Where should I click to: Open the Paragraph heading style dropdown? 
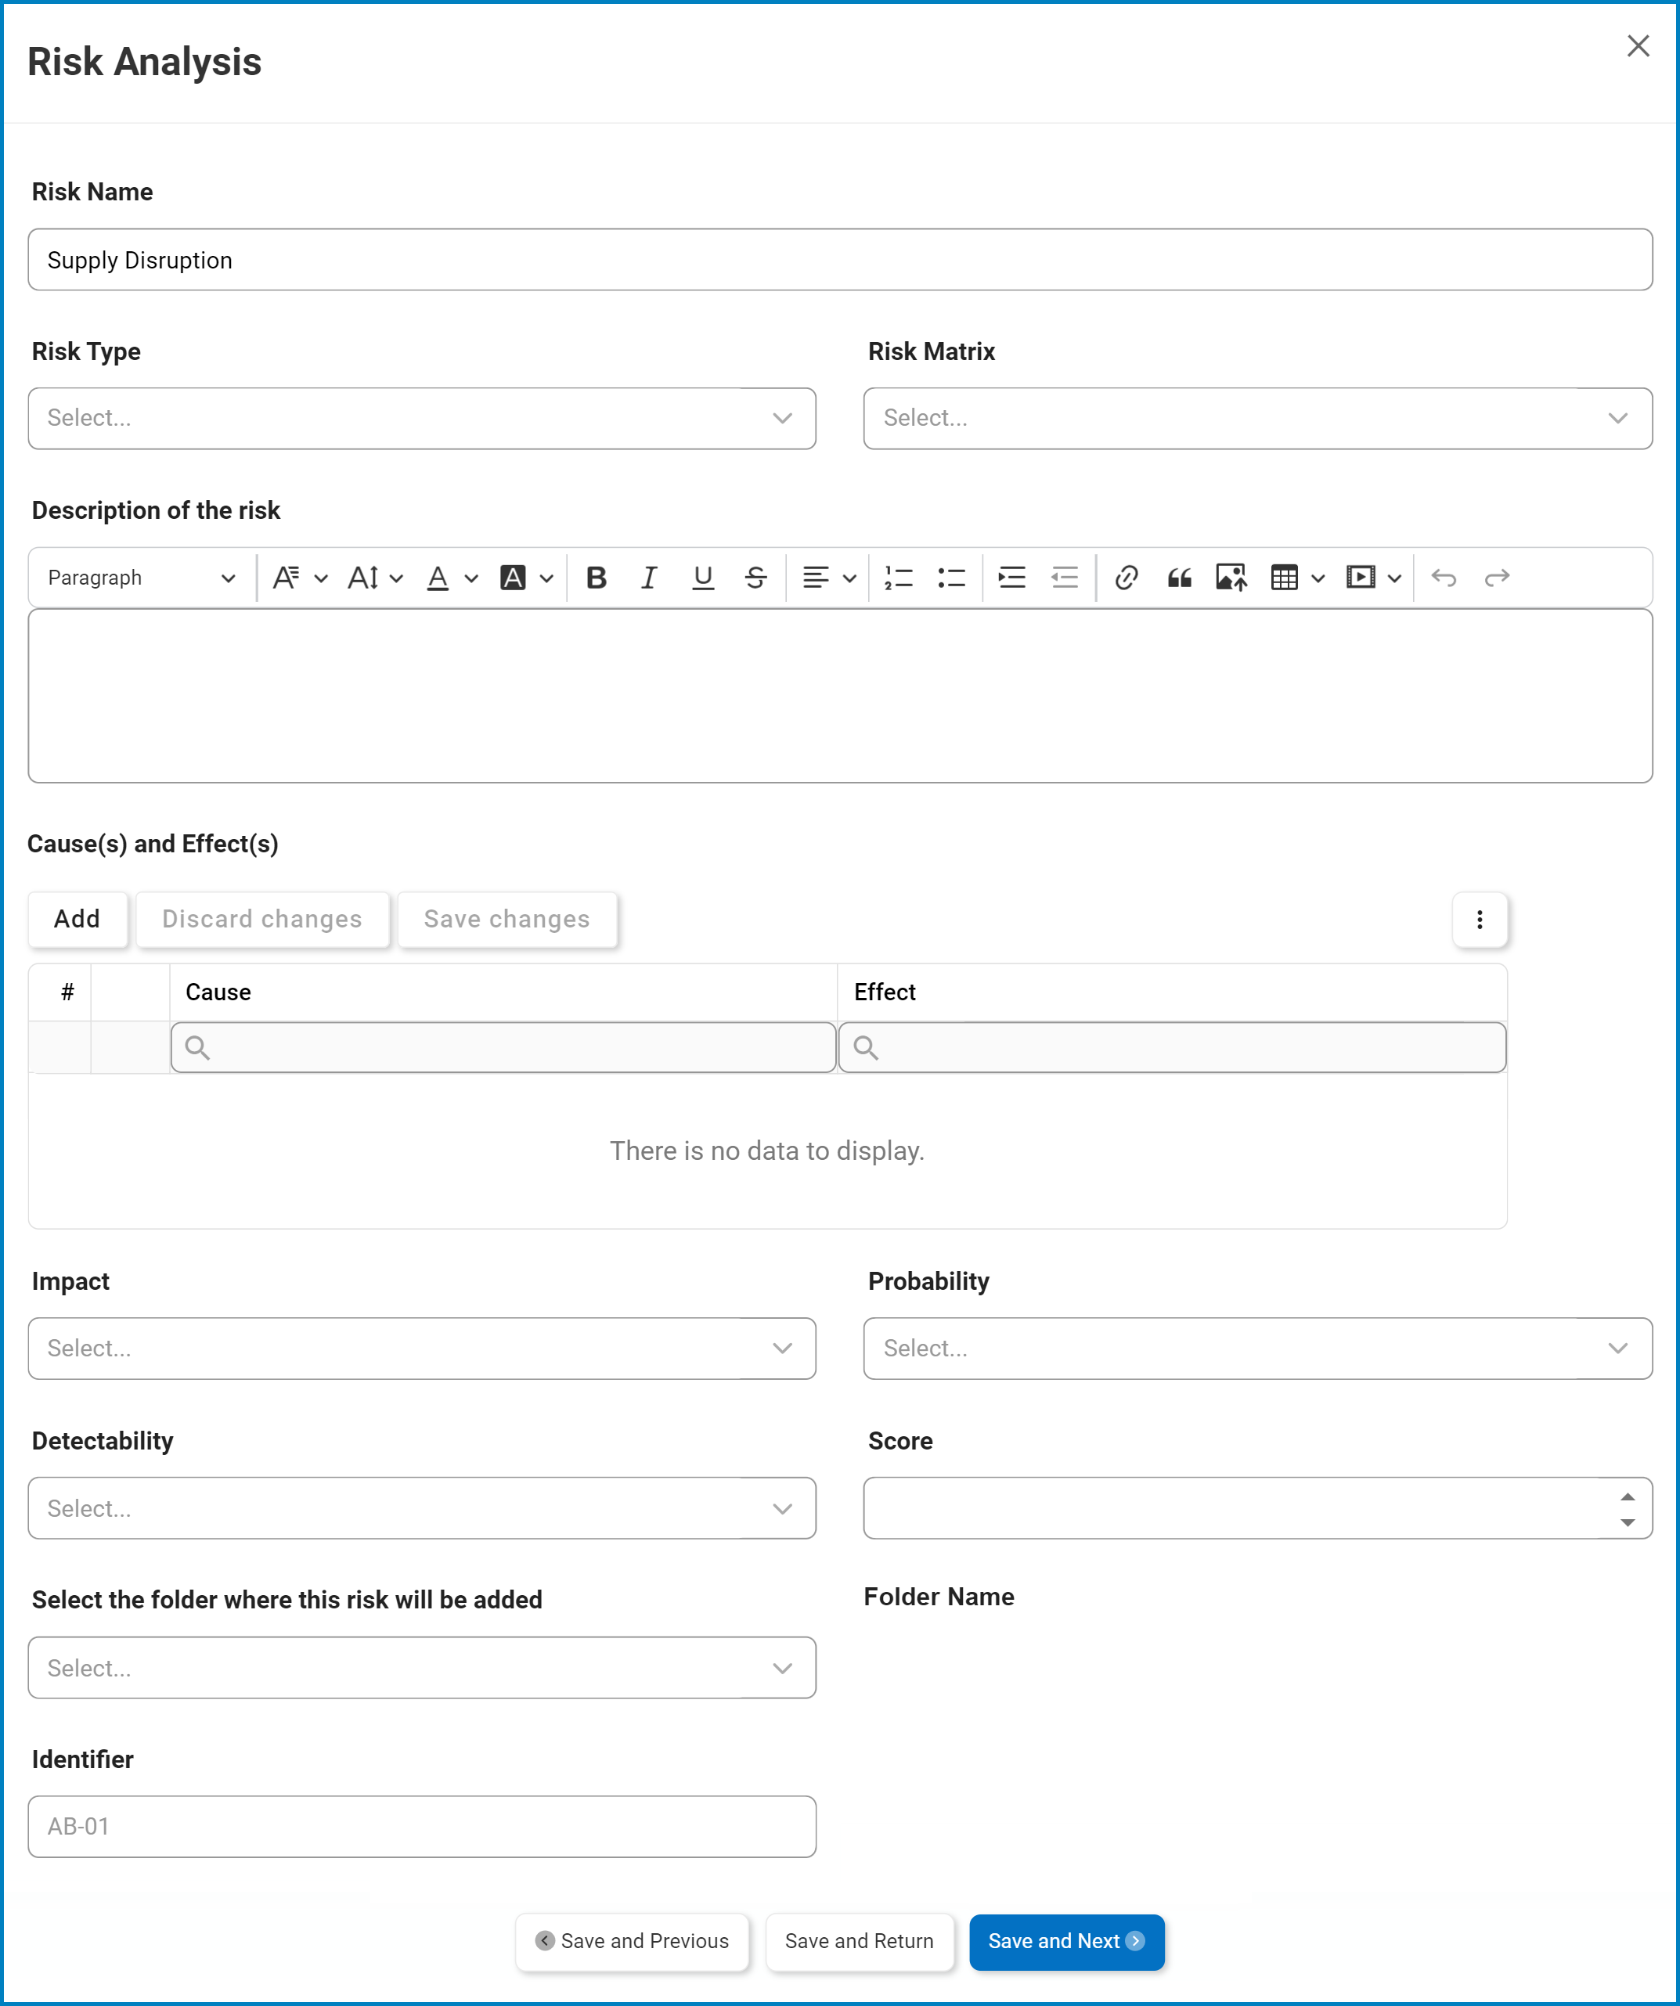tap(142, 578)
